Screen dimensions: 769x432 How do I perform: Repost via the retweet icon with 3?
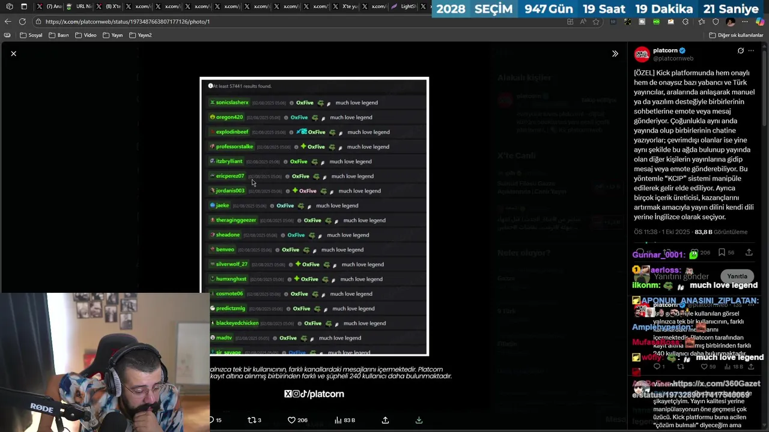[x=254, y=420]
